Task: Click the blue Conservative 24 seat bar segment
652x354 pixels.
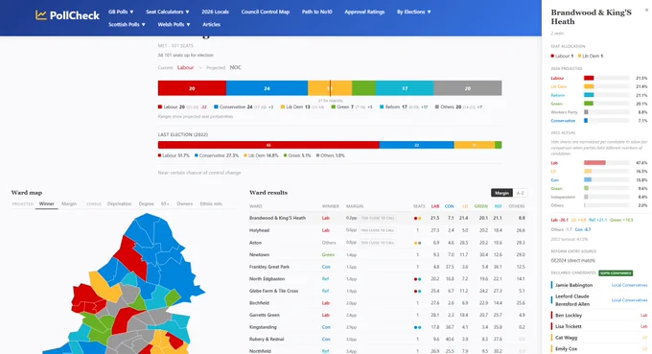Action: [267, 88]
